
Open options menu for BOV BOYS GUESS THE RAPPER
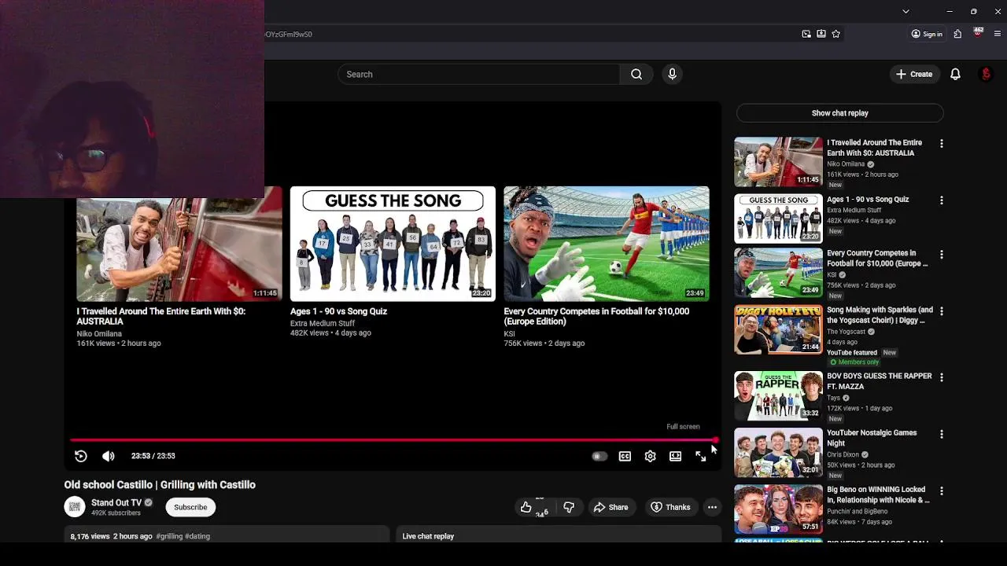pos(941,377)
